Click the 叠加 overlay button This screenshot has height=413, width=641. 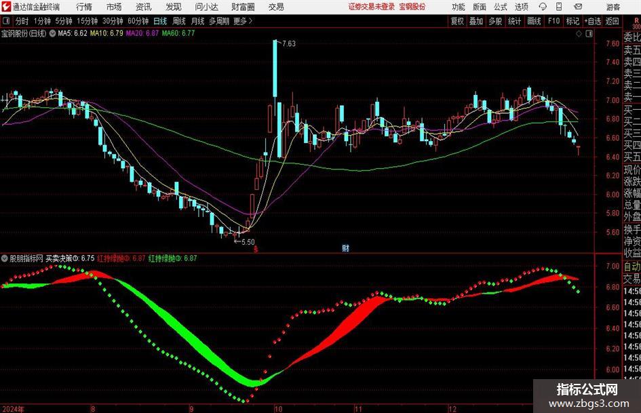[476, 21]
